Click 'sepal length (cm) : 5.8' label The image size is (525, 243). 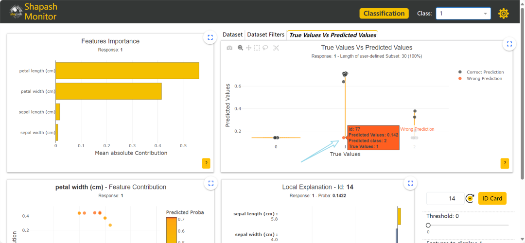pyautogui.click(x=256, y=216)
